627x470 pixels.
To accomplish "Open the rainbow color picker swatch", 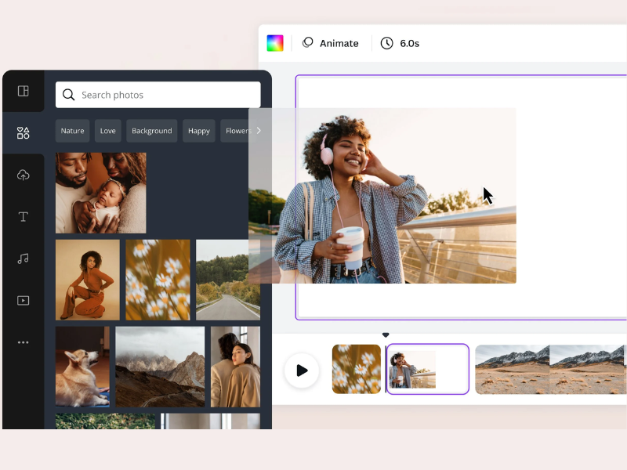I will point(276,43).
